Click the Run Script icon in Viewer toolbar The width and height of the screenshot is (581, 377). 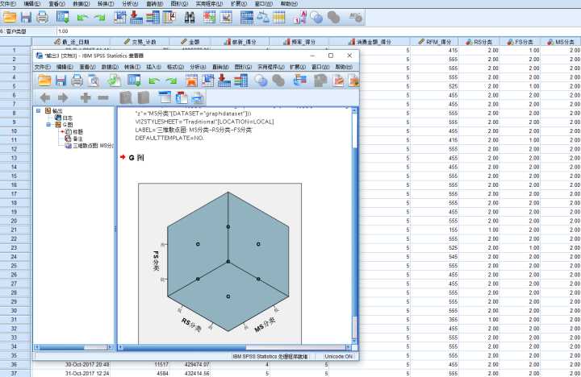pos(338,80)
